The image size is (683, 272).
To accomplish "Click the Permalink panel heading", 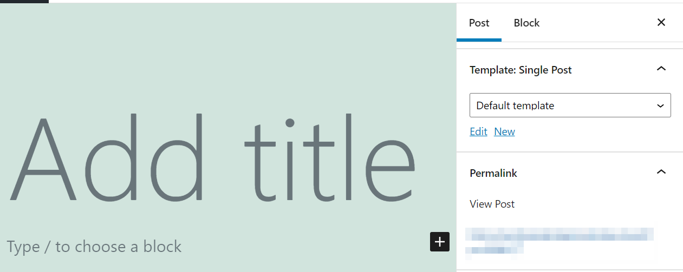I will [493, 173].
